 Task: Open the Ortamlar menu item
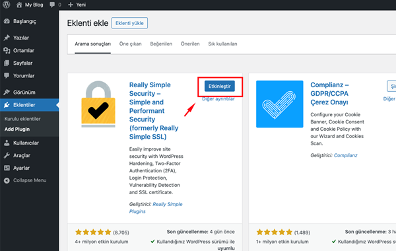pos(24,50)
